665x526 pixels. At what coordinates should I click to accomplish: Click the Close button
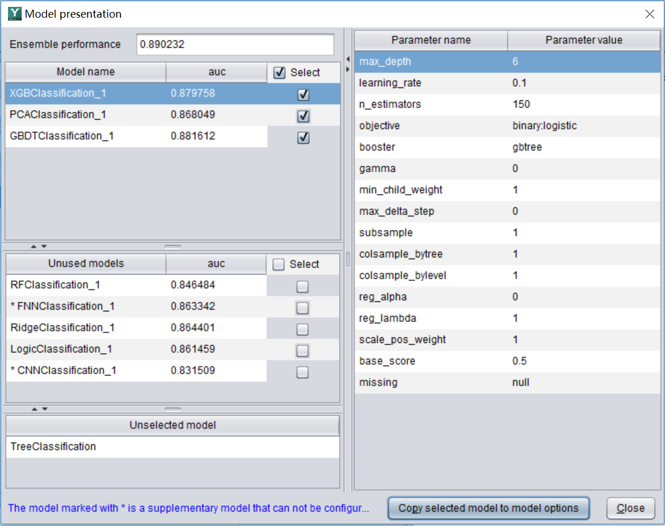coord(630,508)
